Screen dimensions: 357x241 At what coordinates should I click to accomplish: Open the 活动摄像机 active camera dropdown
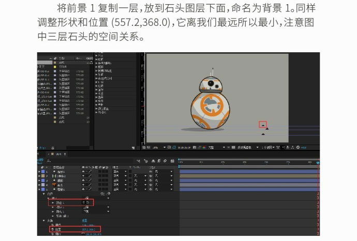click(x=248, y=147)
